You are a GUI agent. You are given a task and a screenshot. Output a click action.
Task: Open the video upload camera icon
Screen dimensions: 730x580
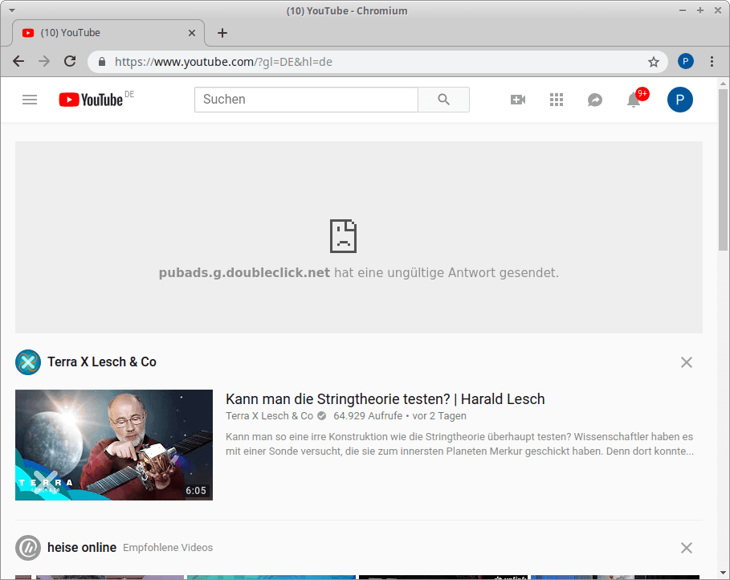(518, 100)
